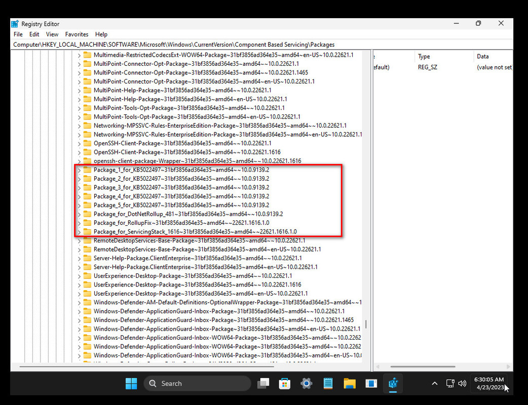
Task: Click the Registry Editor taskbar icon
Action: click(x=393, y=383)
